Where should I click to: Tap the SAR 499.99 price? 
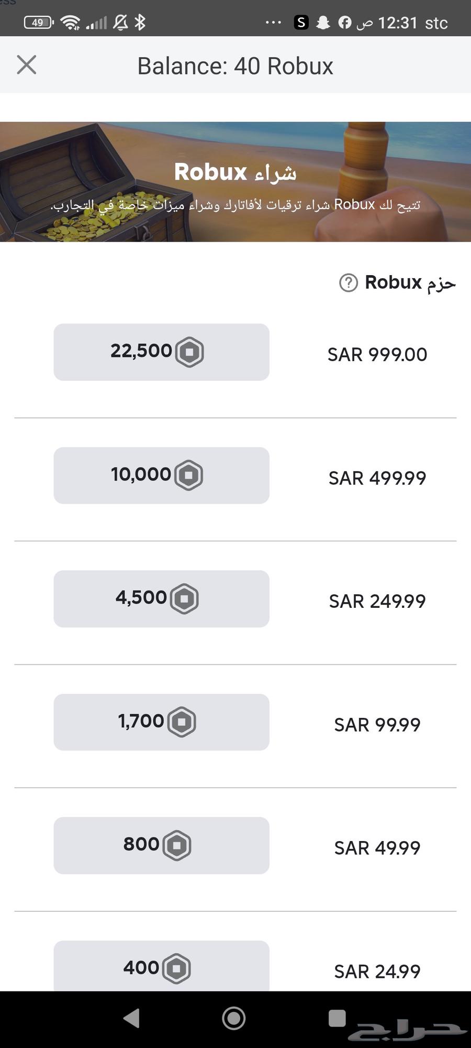[377, 478]
